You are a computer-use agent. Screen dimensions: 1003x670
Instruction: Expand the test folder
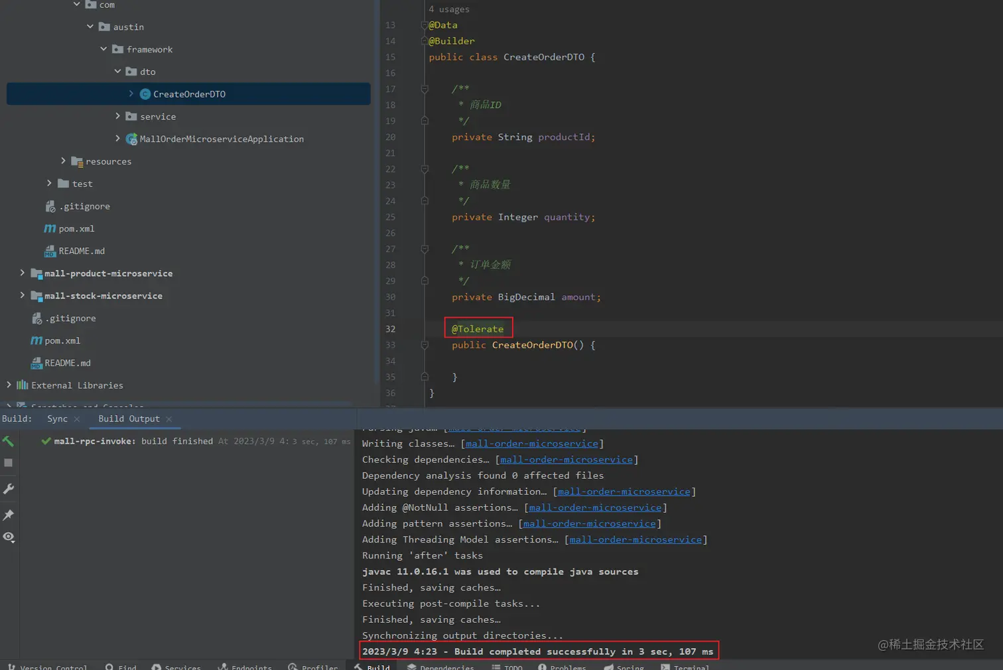tap(49, 183)
